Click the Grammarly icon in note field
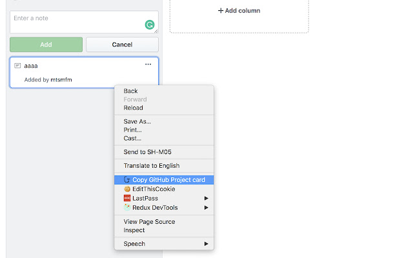This screenshot has width=413, height=258. 150,26
